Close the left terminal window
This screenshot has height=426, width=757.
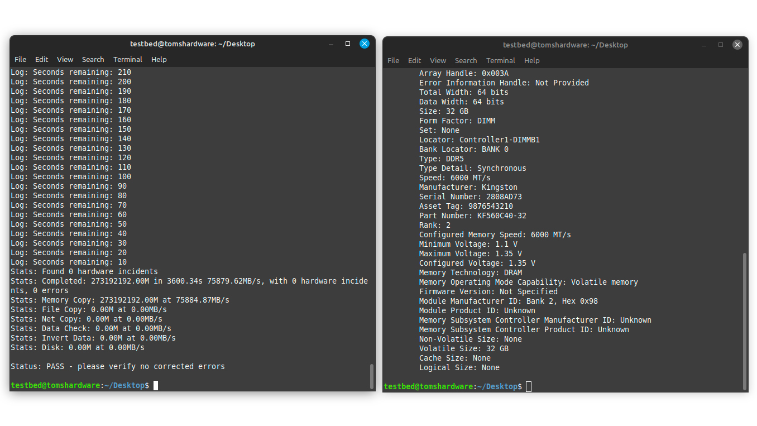(365, 44)
